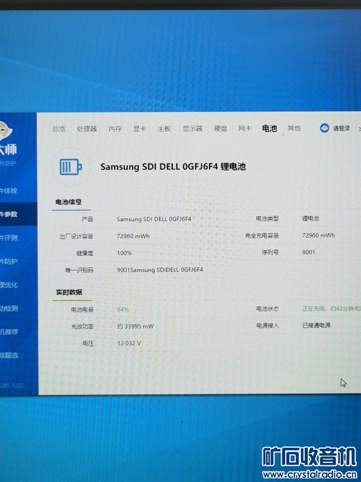The image size is (361, 482).
Task: Open 评测 in the sidebar
Action: [9, 238]
